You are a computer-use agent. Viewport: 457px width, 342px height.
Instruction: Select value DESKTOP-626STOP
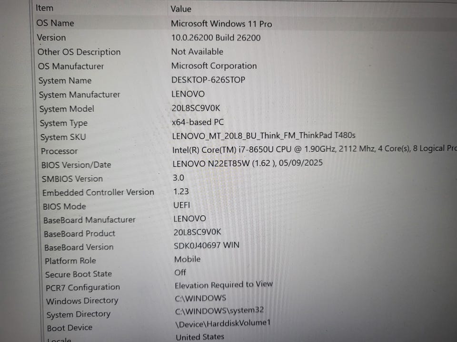(x=209, y=80)
